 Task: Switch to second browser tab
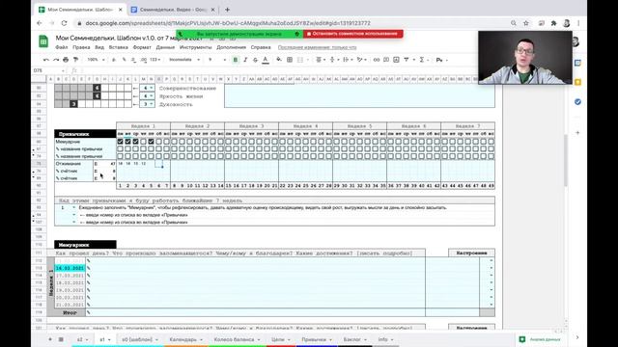tap(174, 10)
